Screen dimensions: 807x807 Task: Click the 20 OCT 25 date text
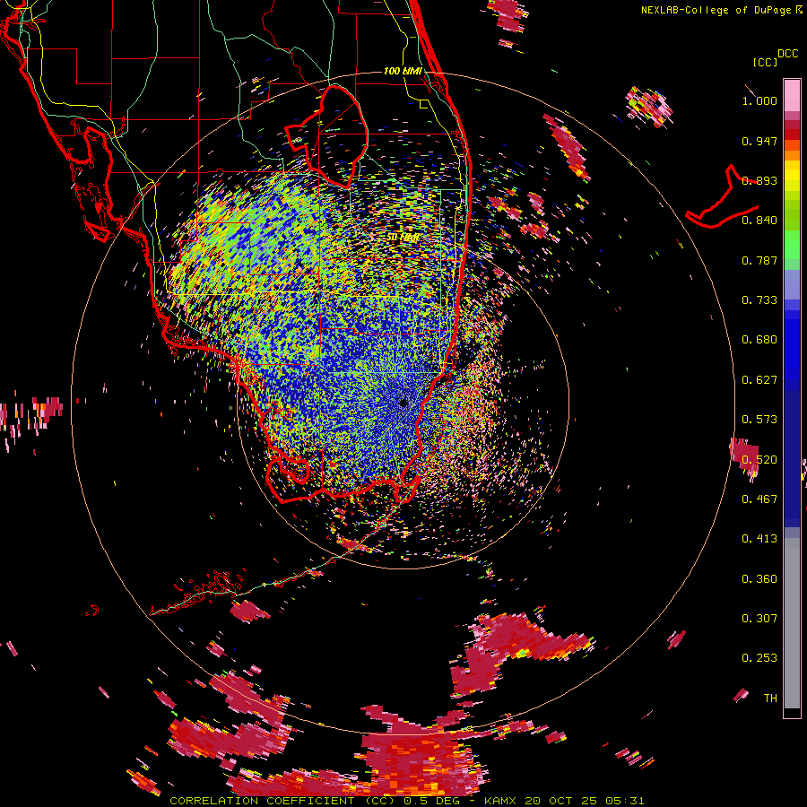click(560, 801)
